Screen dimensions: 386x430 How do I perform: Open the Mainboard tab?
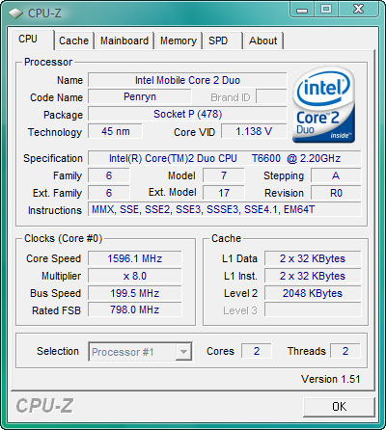tap(124, 40)
